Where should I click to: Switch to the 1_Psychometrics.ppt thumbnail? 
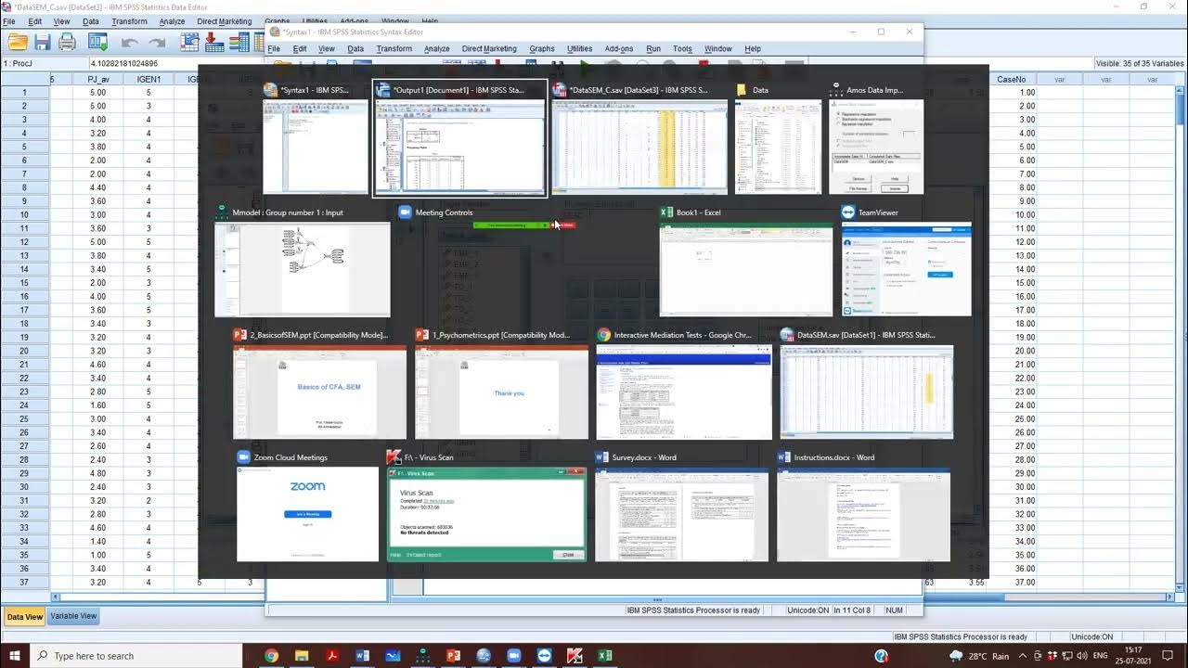pos(501,392)
